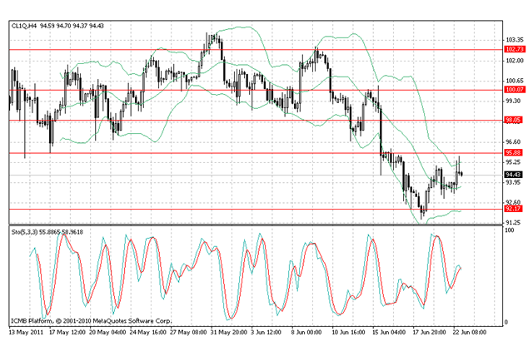This screenshot has height=361, width=528.
Task: Select the red 95.88 price level tag
Action: point(514,153)
